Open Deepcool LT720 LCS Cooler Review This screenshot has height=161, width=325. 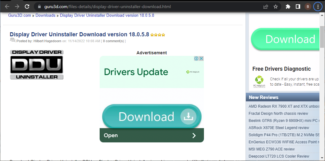279,156
